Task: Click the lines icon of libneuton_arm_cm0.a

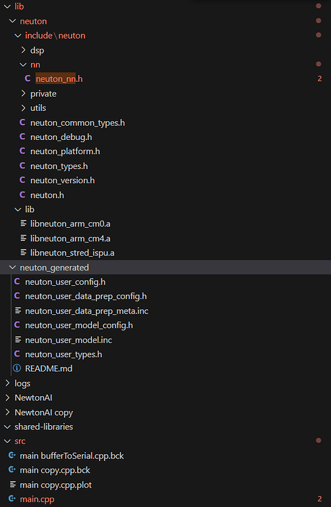Action: pyautogui.click(x=23, y=224)
